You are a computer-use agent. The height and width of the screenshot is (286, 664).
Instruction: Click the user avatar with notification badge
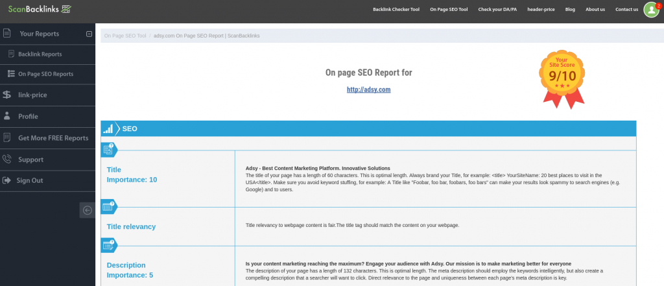tap(651, 9)
